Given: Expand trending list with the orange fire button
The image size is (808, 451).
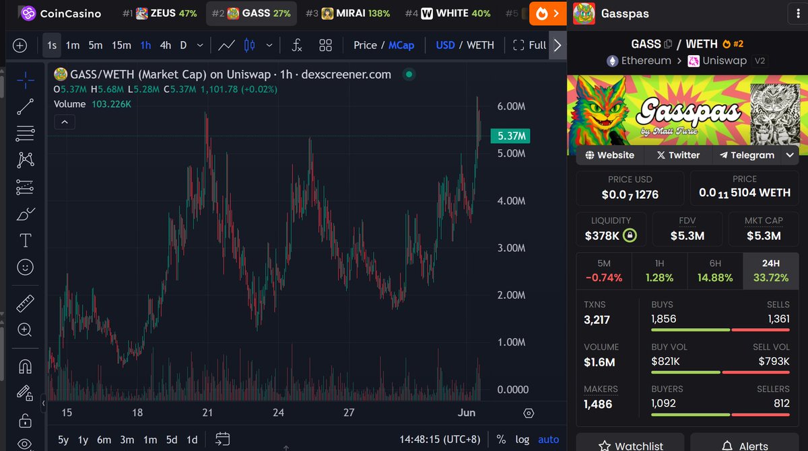Looking at the screenshot, I should point(548,13).
